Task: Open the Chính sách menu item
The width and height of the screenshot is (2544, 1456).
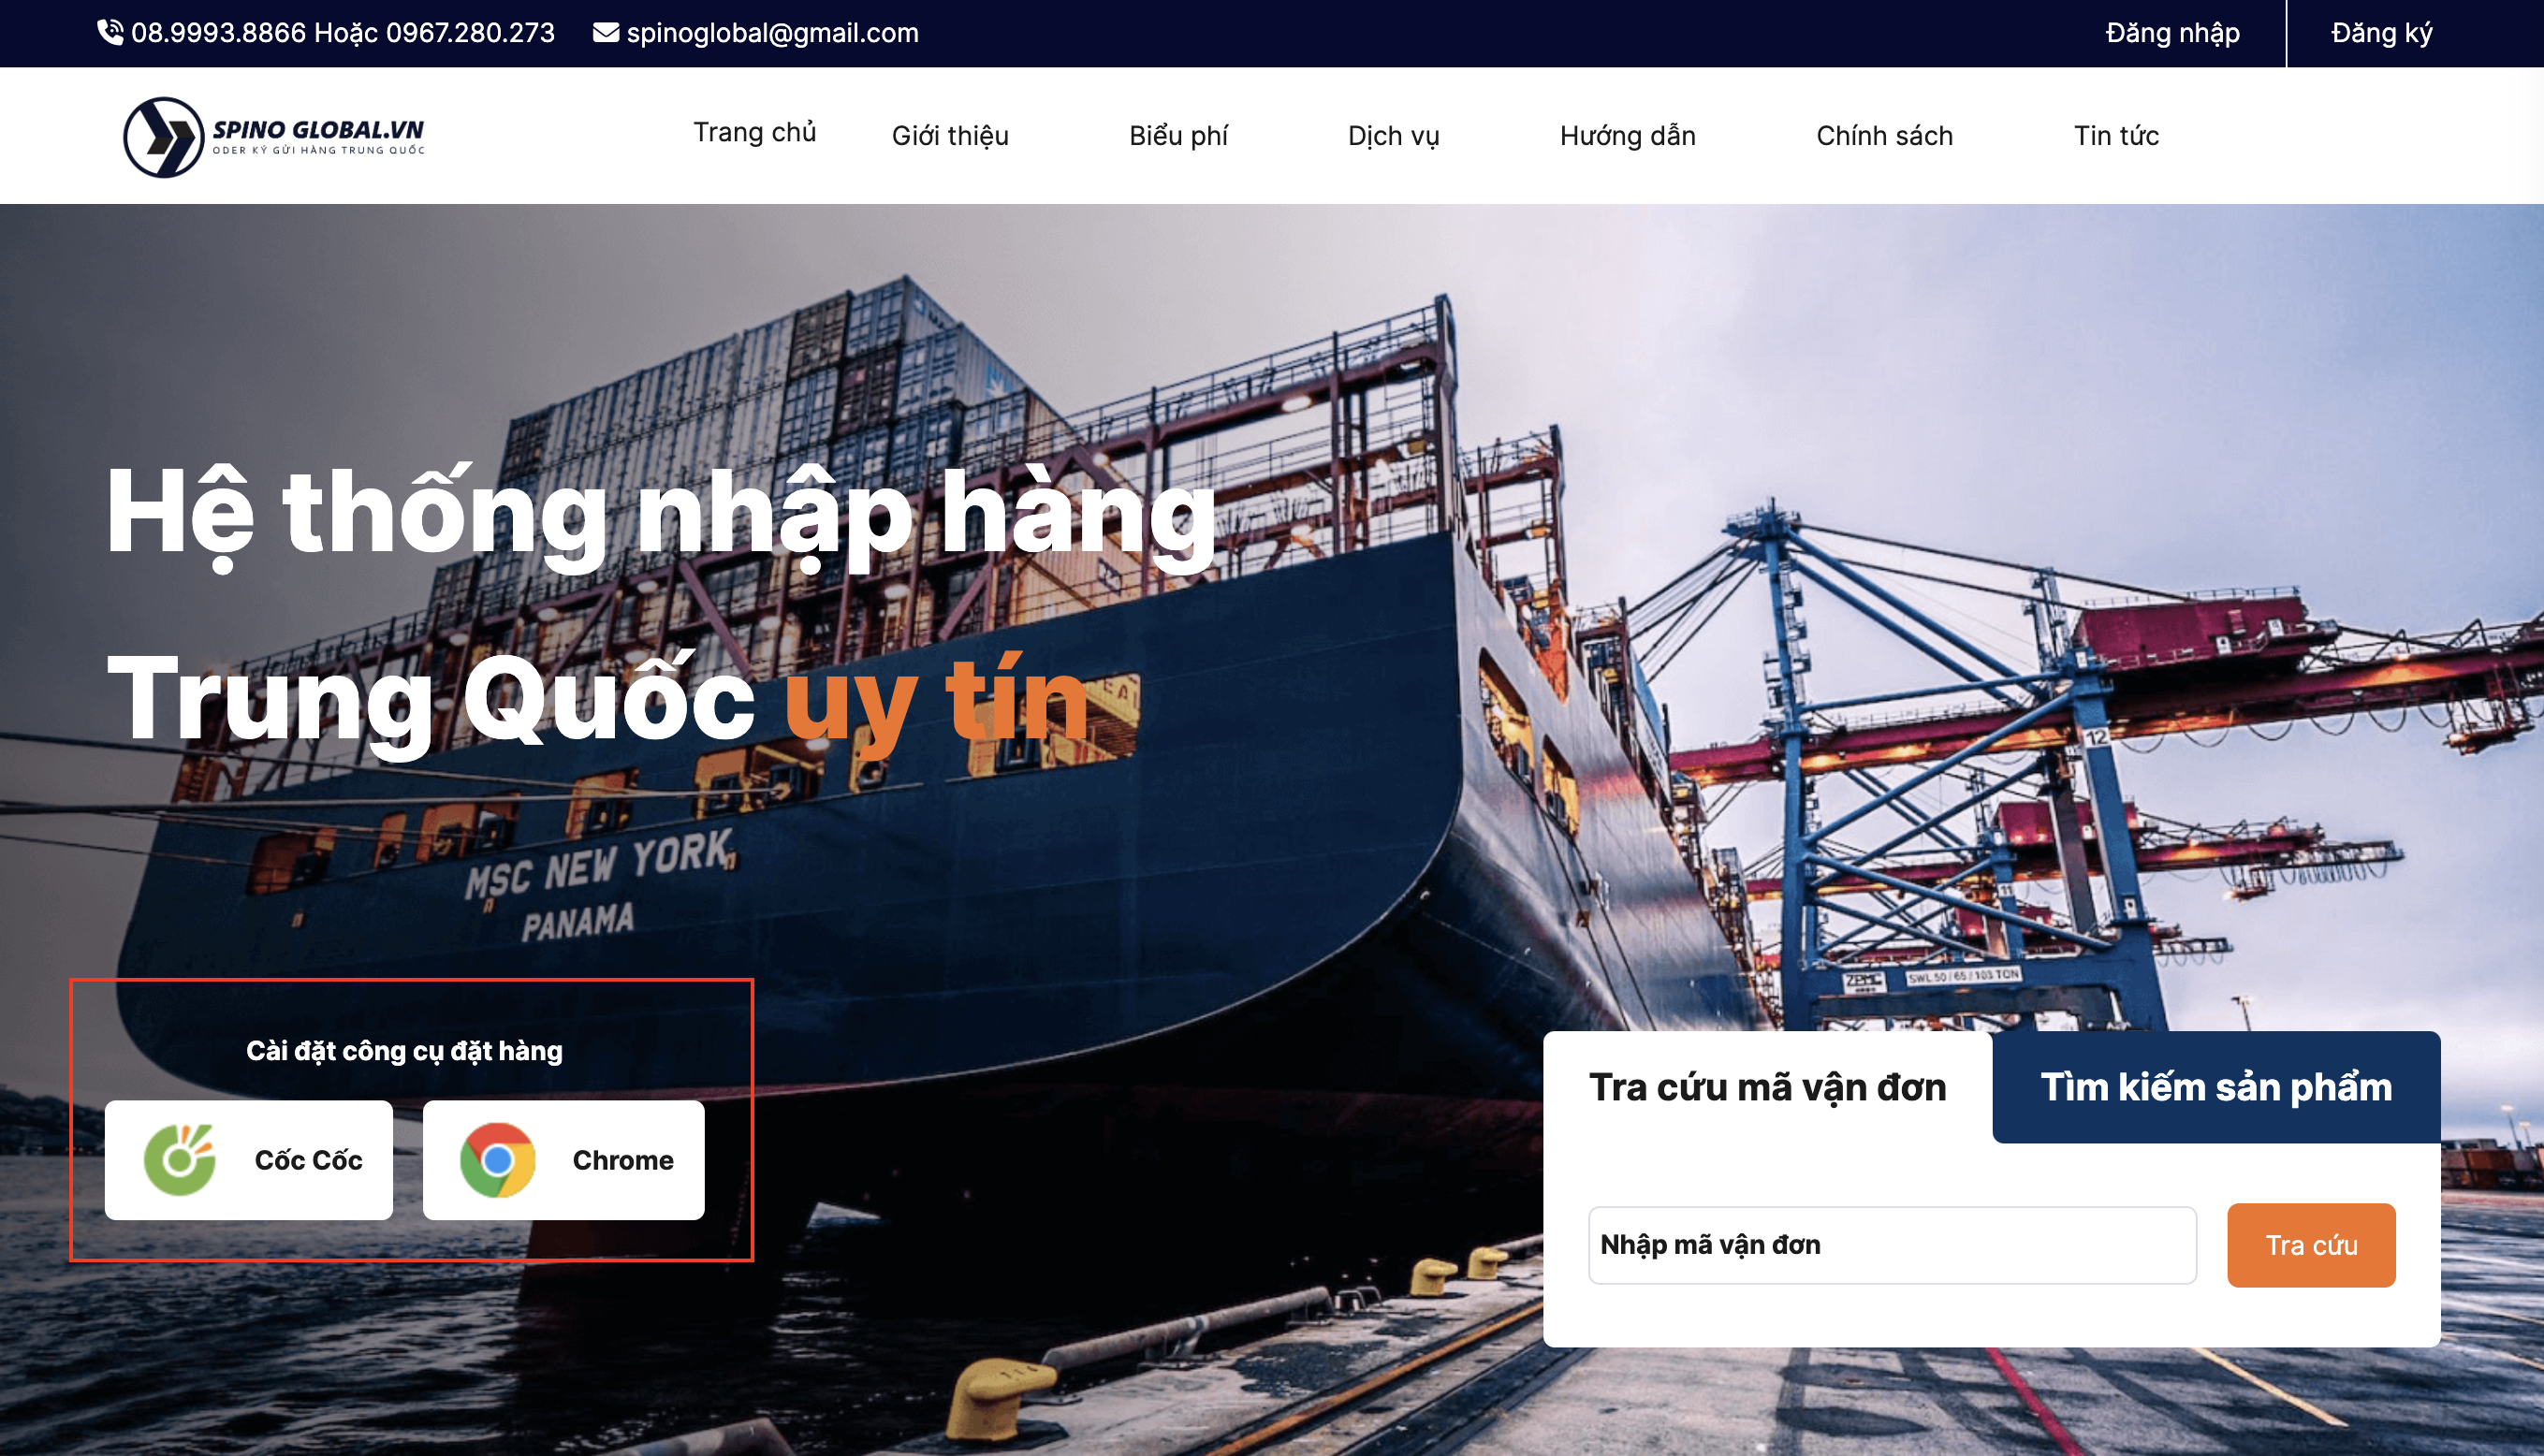Action: pos(1884,136)
